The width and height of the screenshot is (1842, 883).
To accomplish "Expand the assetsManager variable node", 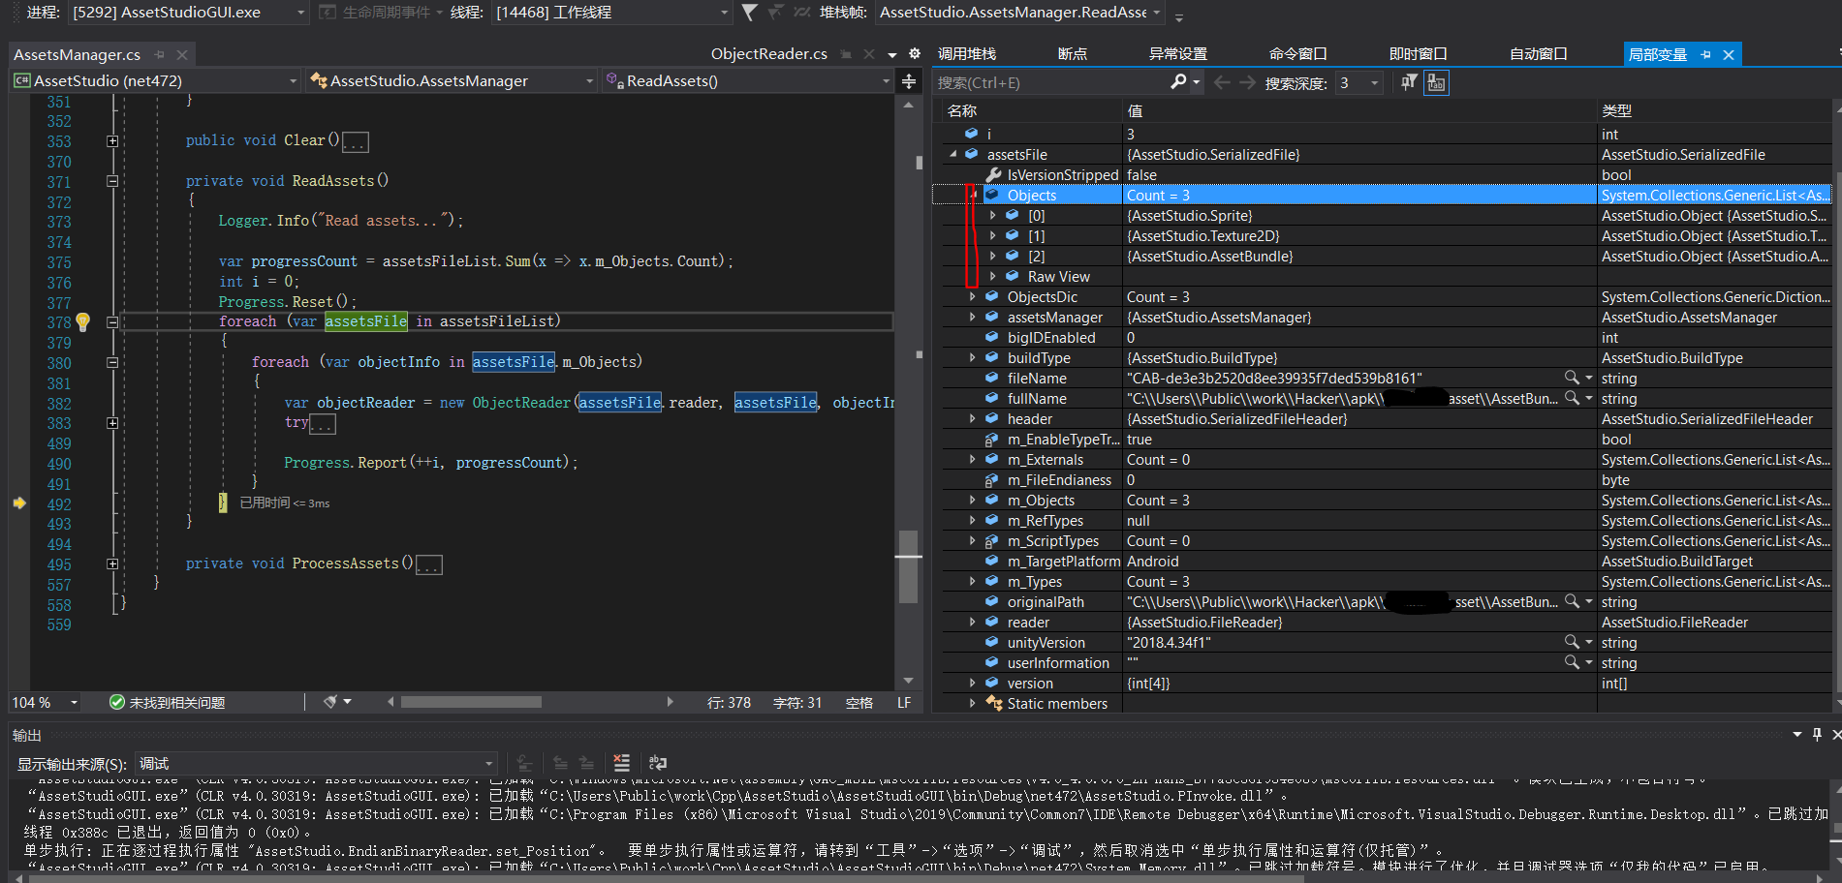I will (x=973, y=318).
